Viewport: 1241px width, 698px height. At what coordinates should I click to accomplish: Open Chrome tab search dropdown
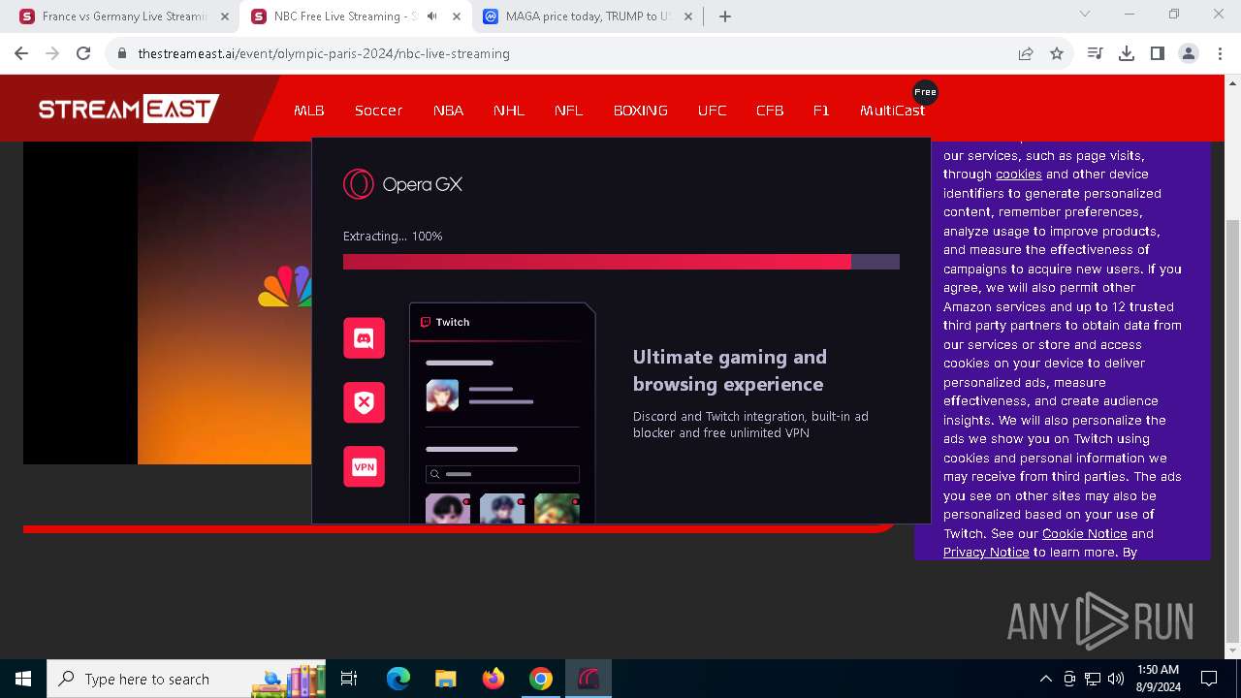pos(1085,15)
